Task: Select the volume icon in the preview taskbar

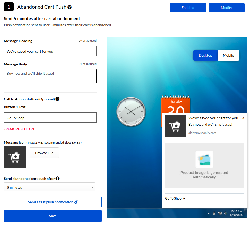Action: (x=226, y=213)
